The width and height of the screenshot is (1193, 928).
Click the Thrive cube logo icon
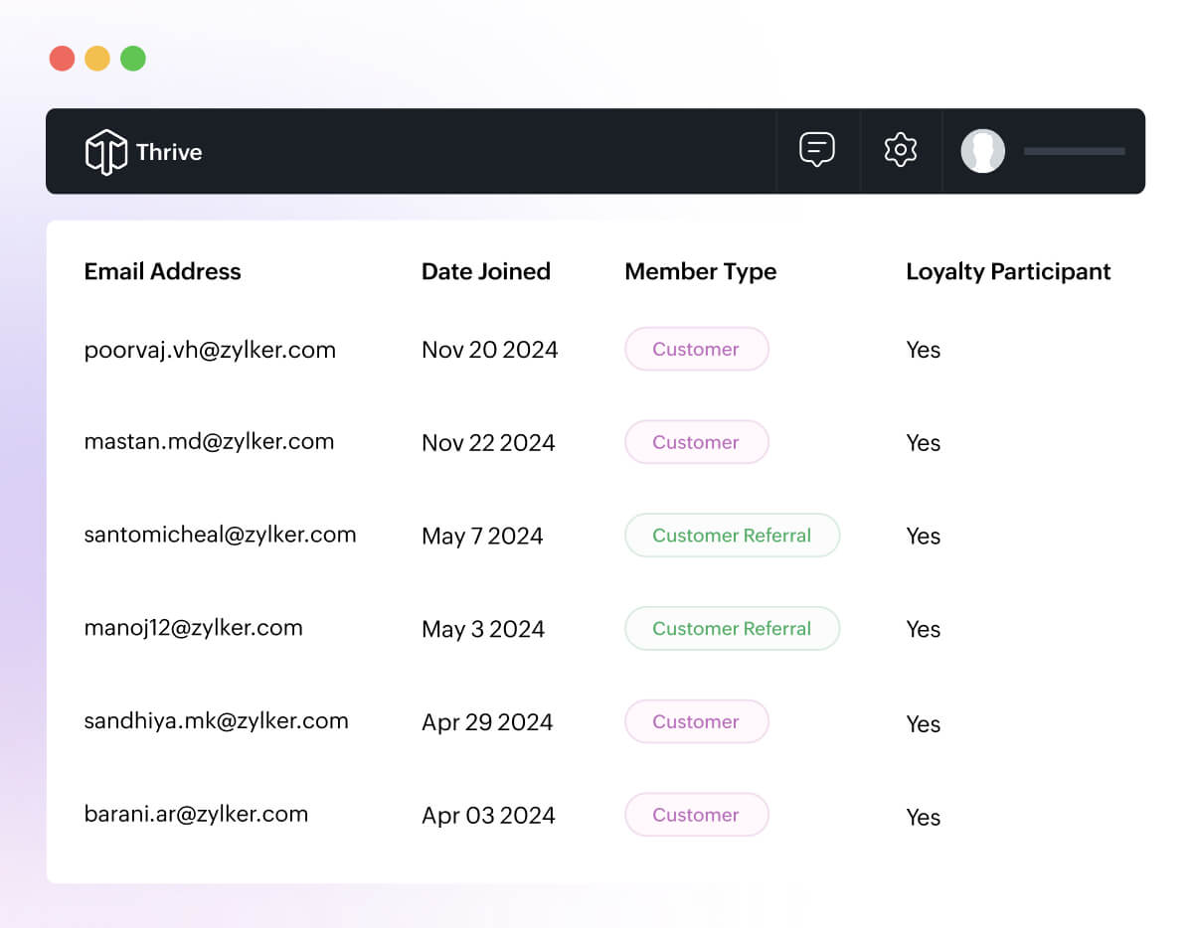click(x=105, y=152)
